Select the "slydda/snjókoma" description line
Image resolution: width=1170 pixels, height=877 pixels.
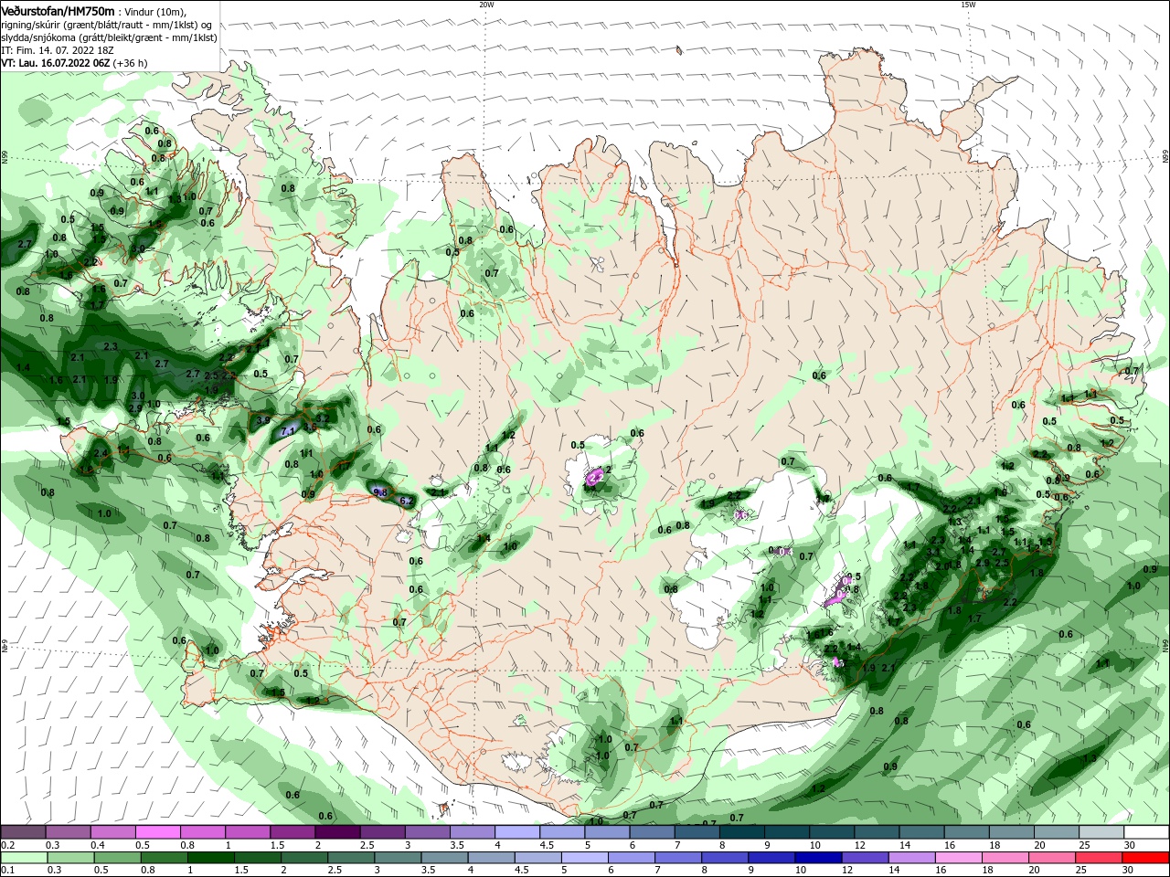pos(110,37)
